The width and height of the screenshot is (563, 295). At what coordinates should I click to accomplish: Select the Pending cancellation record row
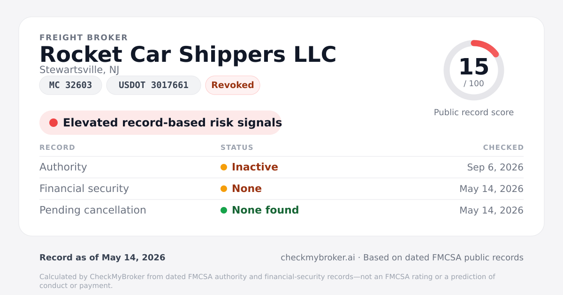click(x=281, y=210)
